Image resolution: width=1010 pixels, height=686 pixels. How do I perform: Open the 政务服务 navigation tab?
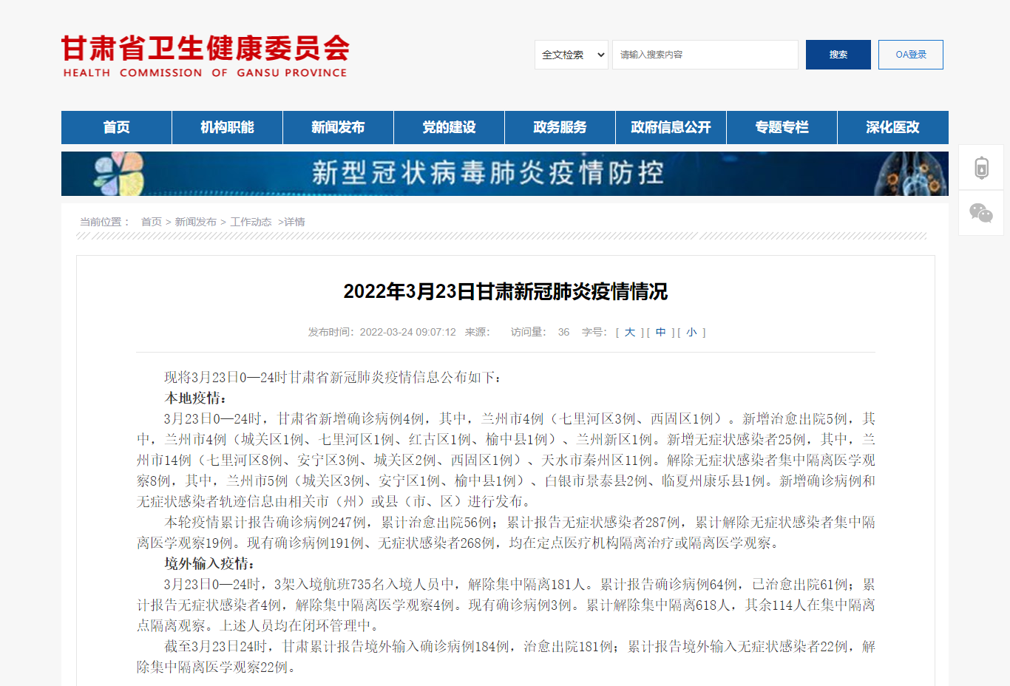560,127
